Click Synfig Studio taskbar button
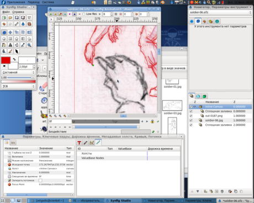The image size is (254, 203). pyautogui.click(x=123, y=201)
